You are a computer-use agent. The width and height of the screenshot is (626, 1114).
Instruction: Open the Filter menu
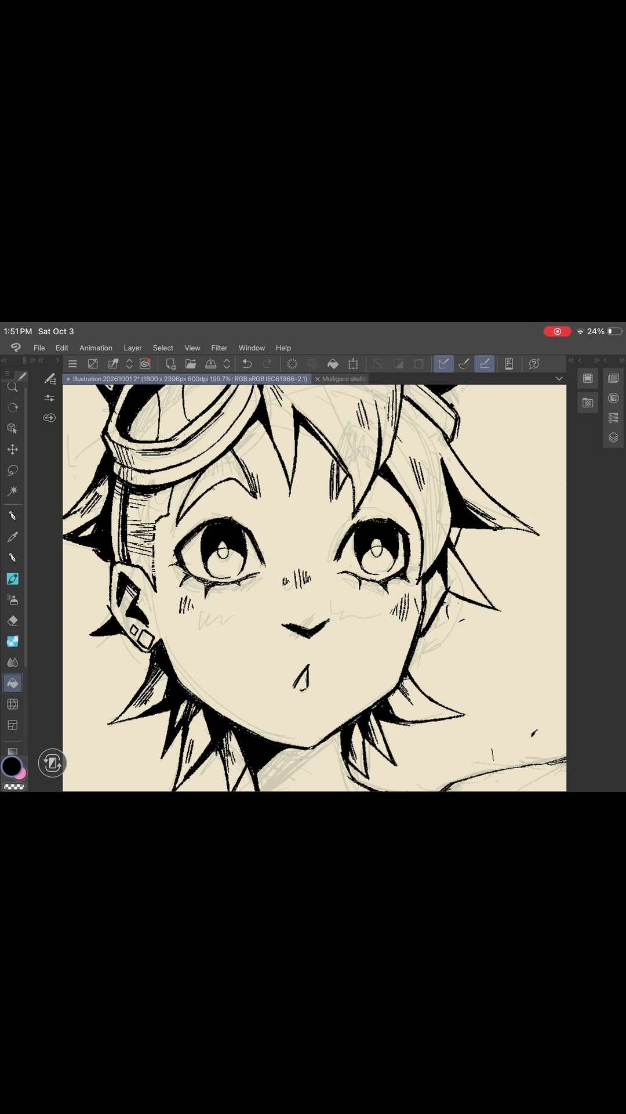point(219,348)
